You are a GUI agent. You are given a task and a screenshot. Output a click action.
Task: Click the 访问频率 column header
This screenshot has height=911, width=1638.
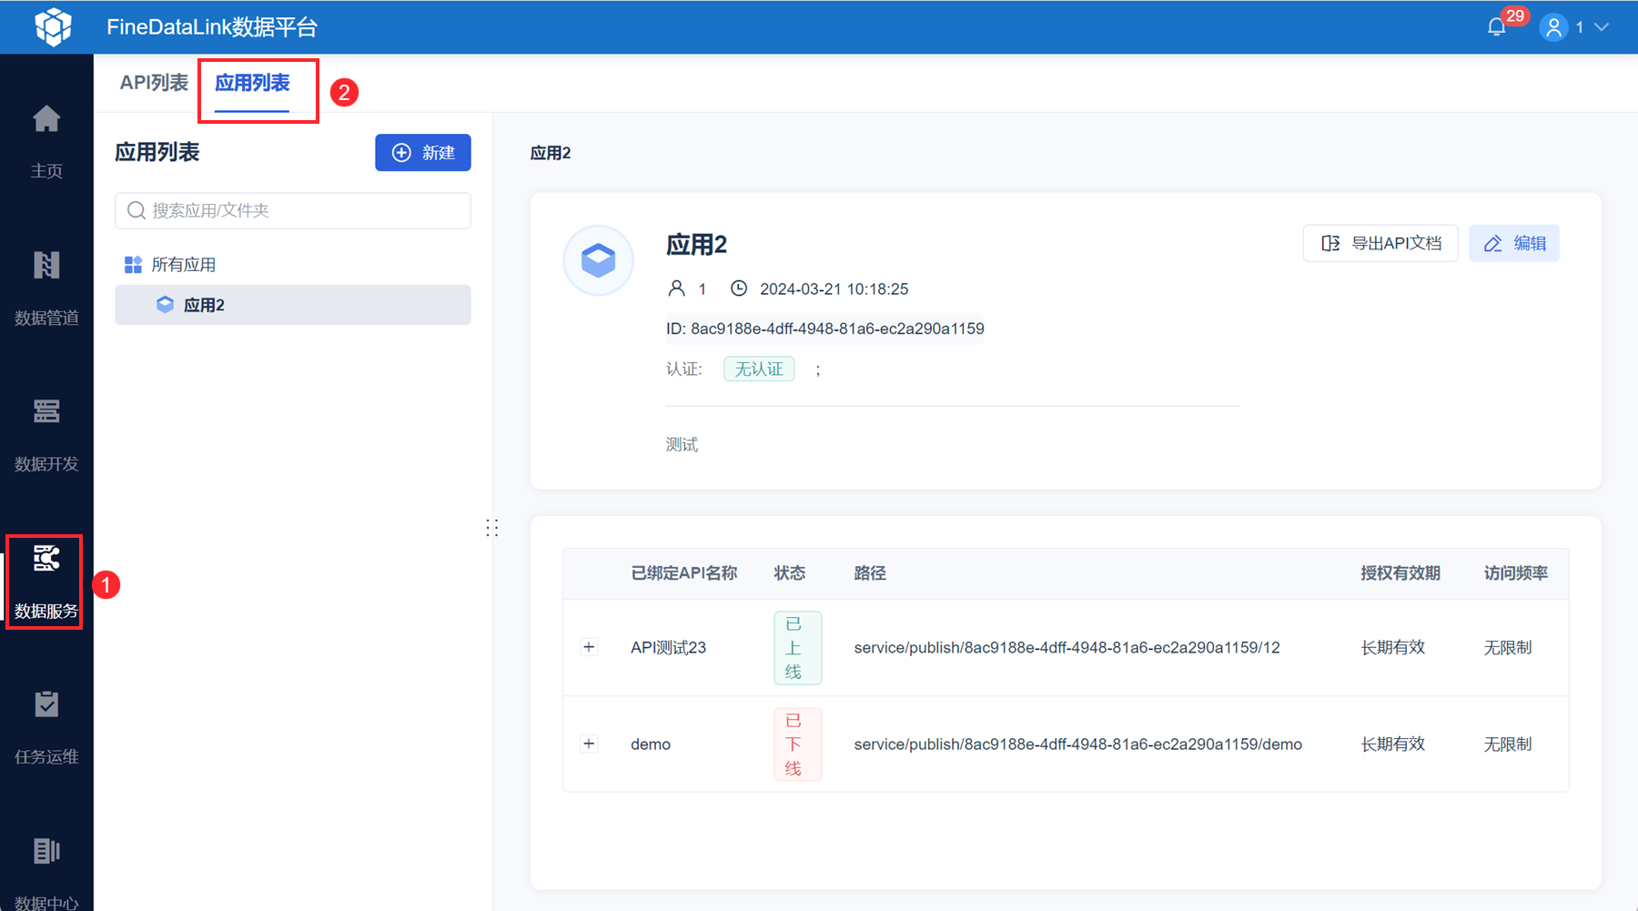pyautogui.click(x=1516, y=573)
